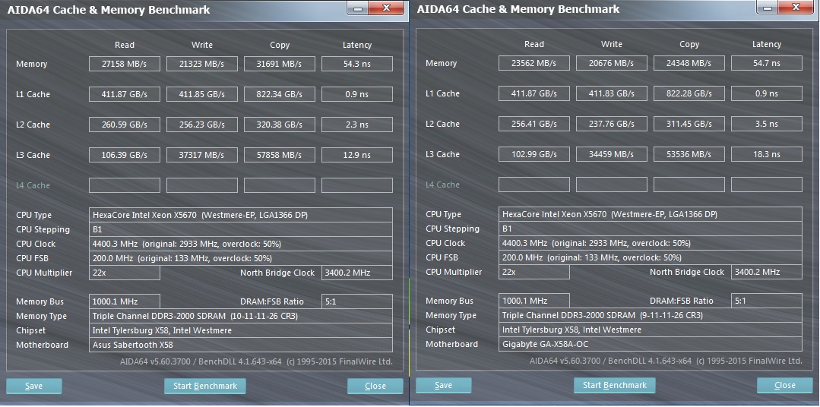Select L1 Cache Write 411.85 GB/s field

click(x=202, y=94)
